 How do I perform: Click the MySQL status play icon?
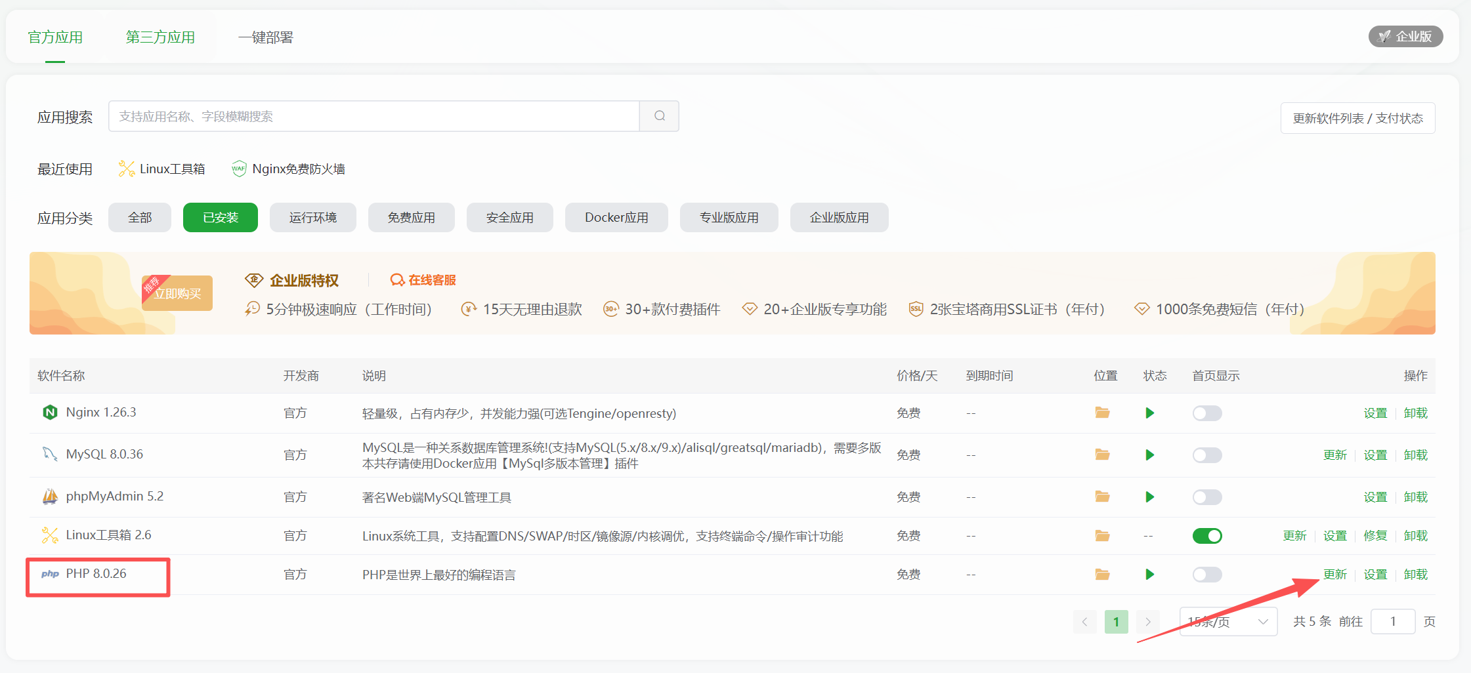[1149, 455]
